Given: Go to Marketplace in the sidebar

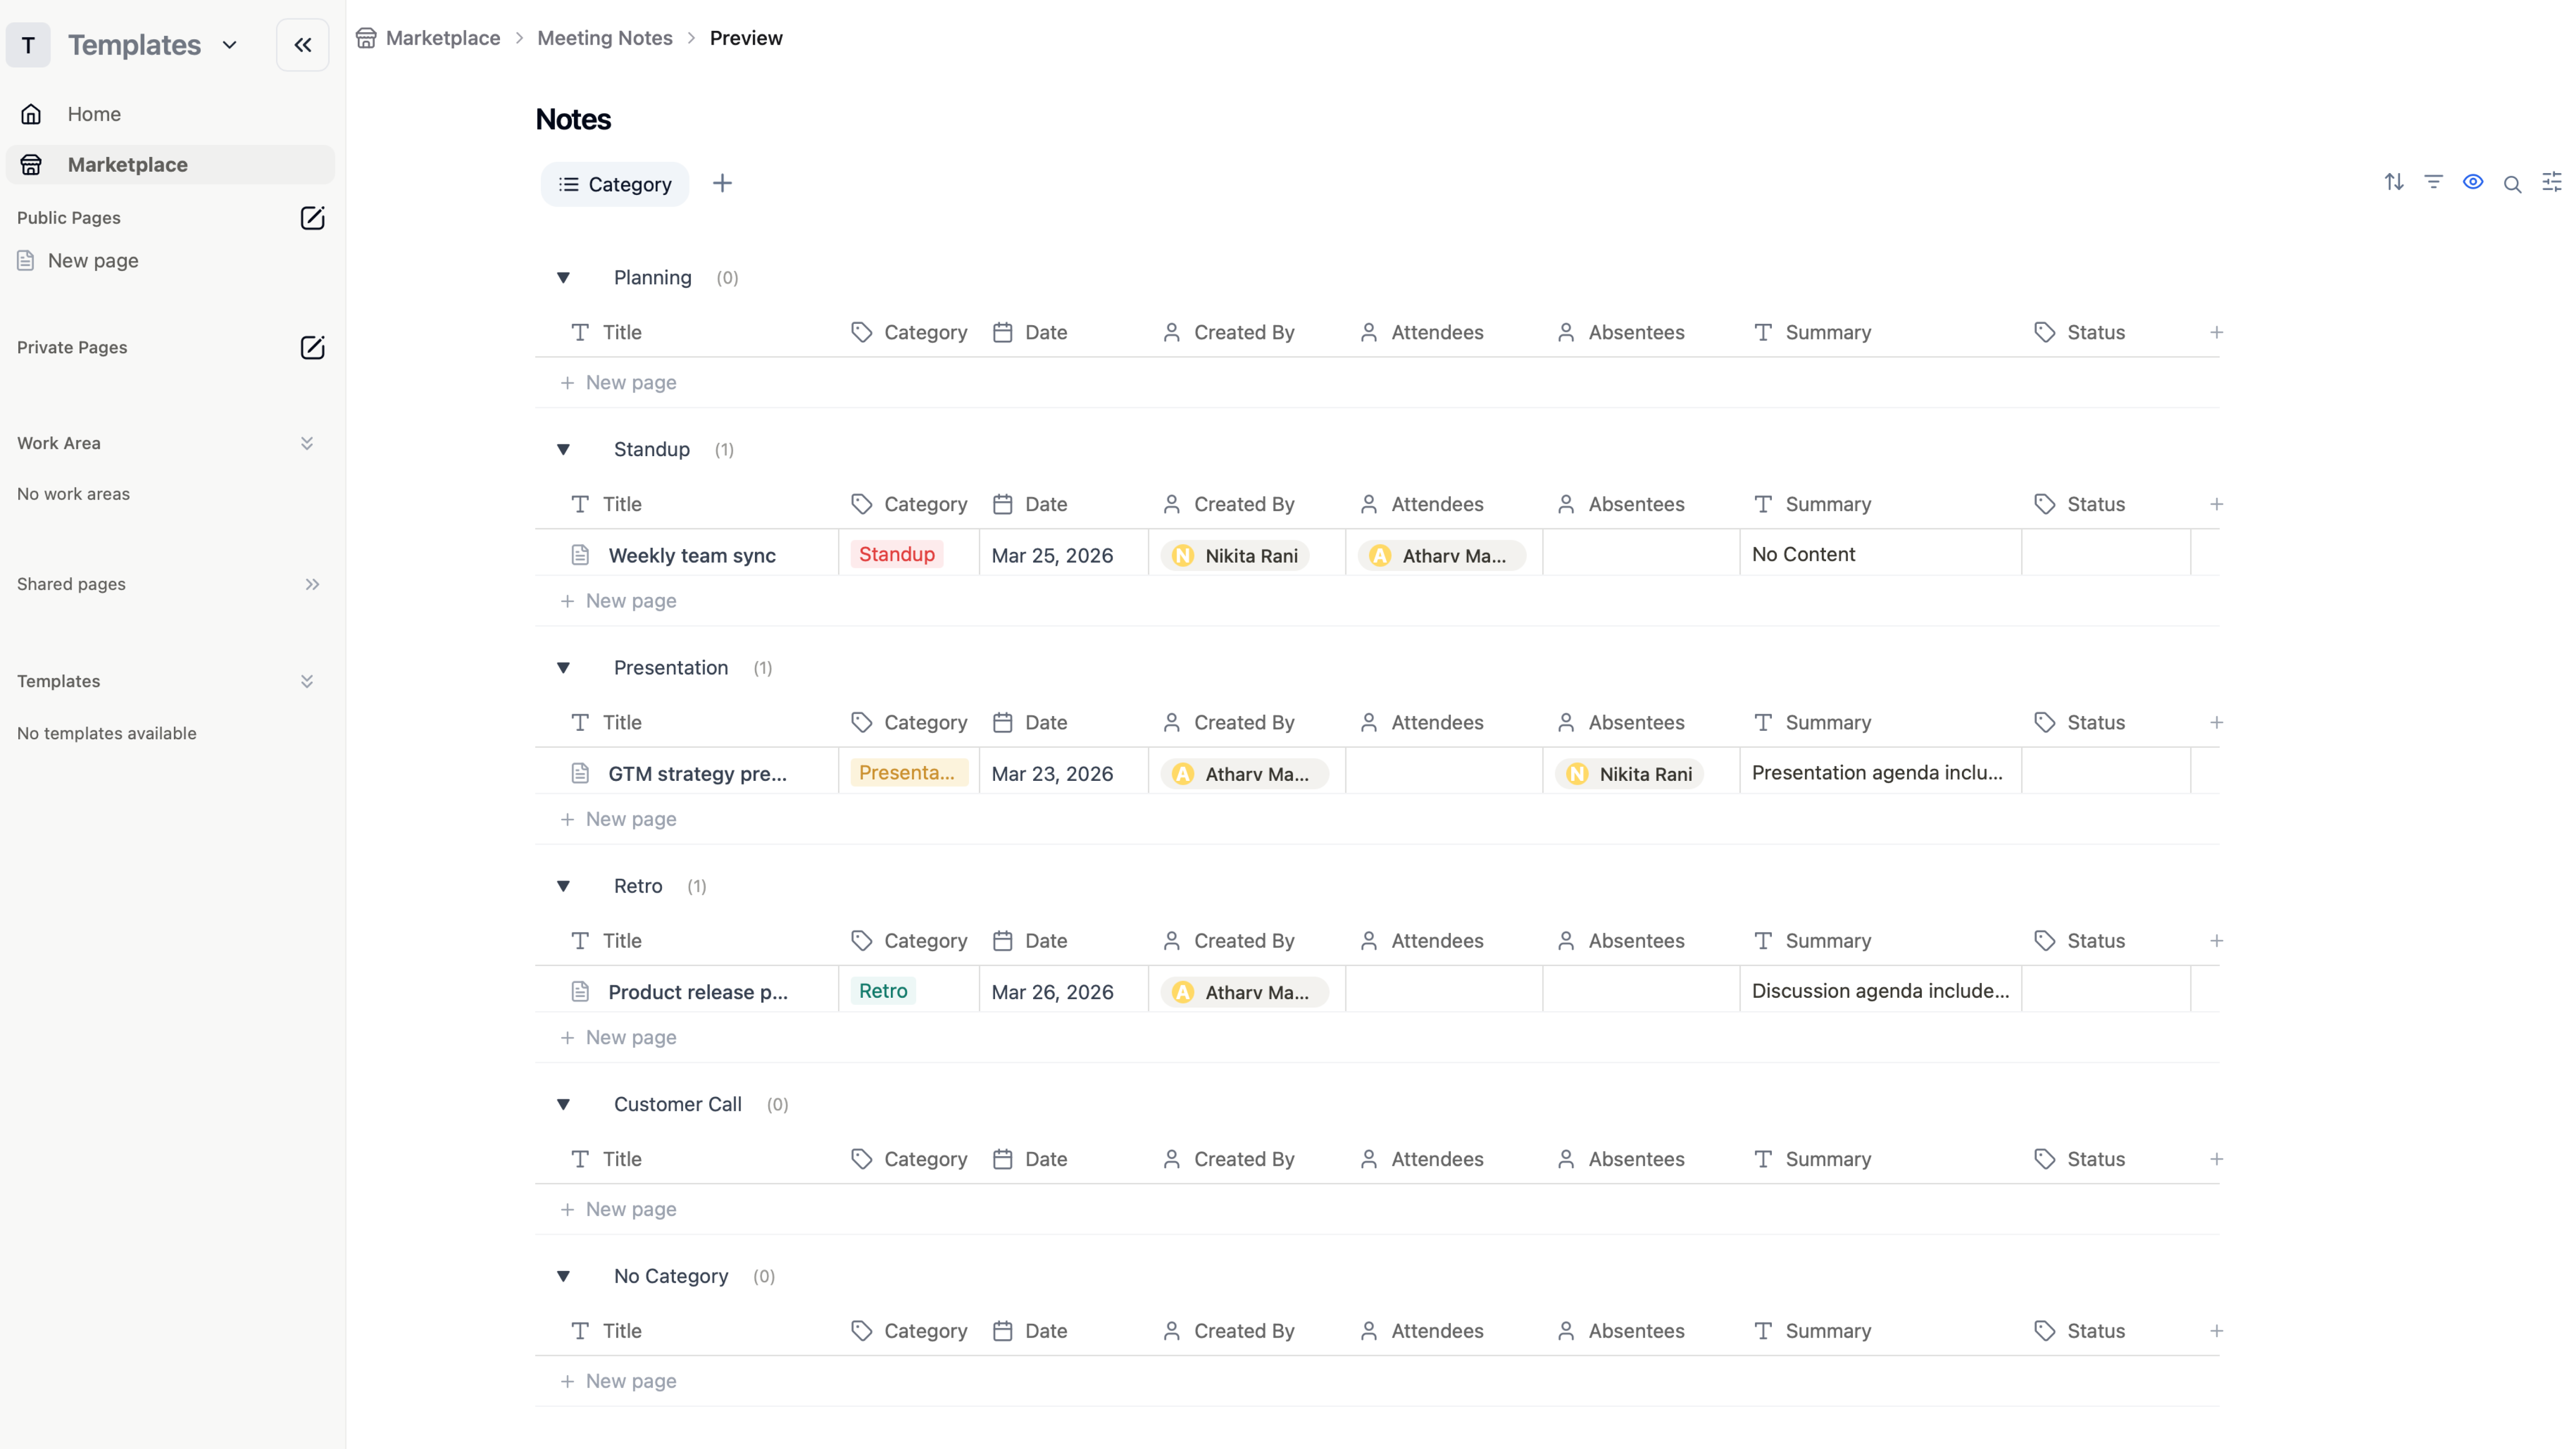Looking at the screenshot, I should (x=127, y=165).
